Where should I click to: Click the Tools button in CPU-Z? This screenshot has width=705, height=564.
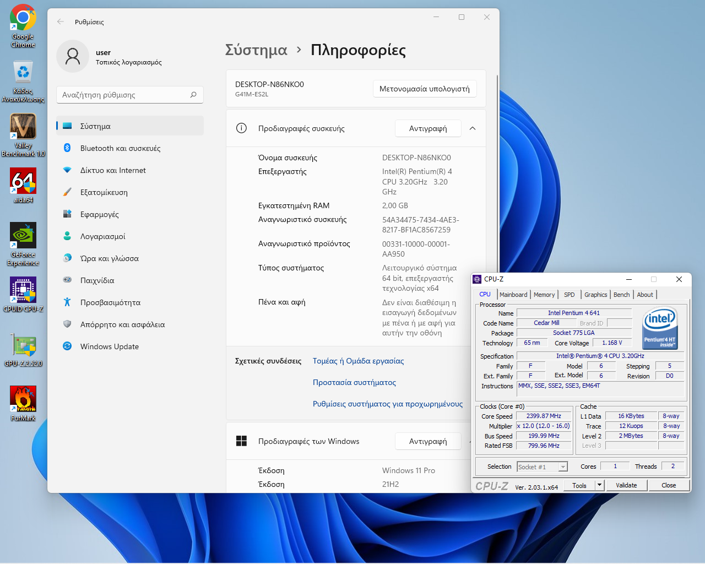pyautogui.click(x=579, y=485)
